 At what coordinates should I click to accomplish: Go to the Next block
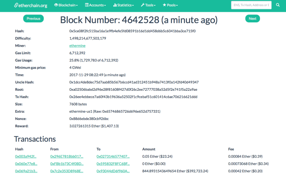[252, 19]
